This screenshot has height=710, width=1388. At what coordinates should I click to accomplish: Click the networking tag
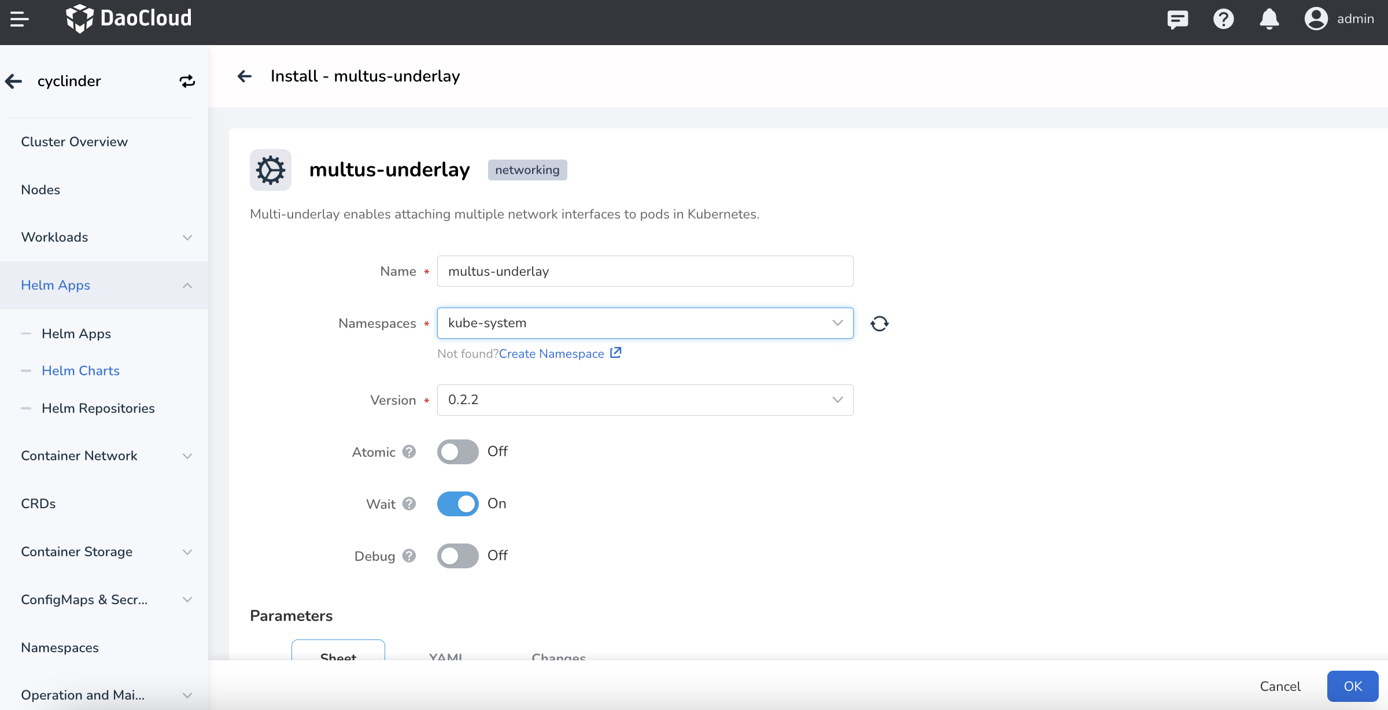[x=527, y=170]
